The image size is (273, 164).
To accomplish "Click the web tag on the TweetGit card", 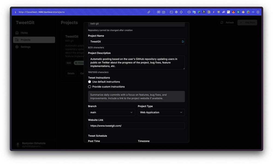I will (x=69, y=63).
